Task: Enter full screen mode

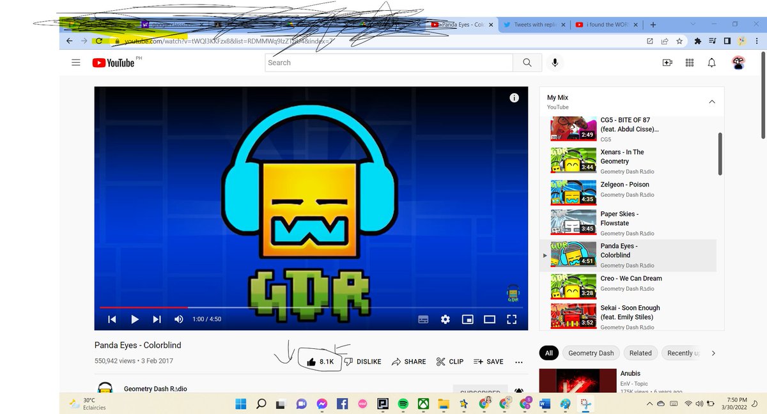Action: click(511, 319)
